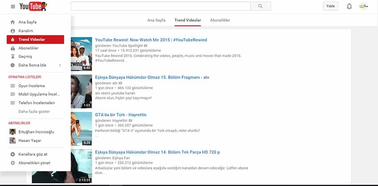Viewport: 378px width, 186px height.
Task: Expand playlists with Daha fazla göster
Action: [34, 111]
